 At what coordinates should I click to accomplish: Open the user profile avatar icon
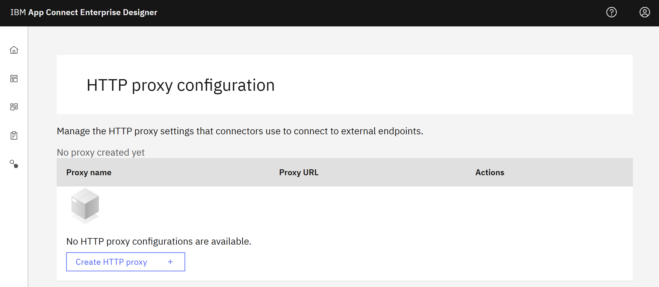(x=645, y=12)
